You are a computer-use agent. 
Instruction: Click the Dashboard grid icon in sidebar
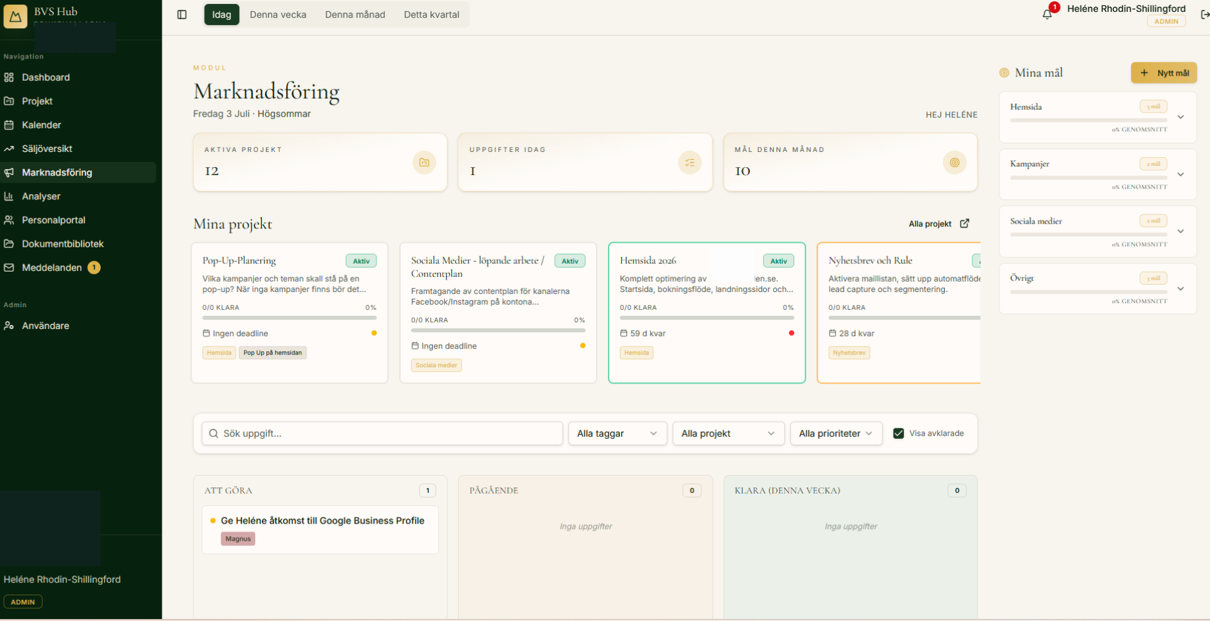[9, 77]
